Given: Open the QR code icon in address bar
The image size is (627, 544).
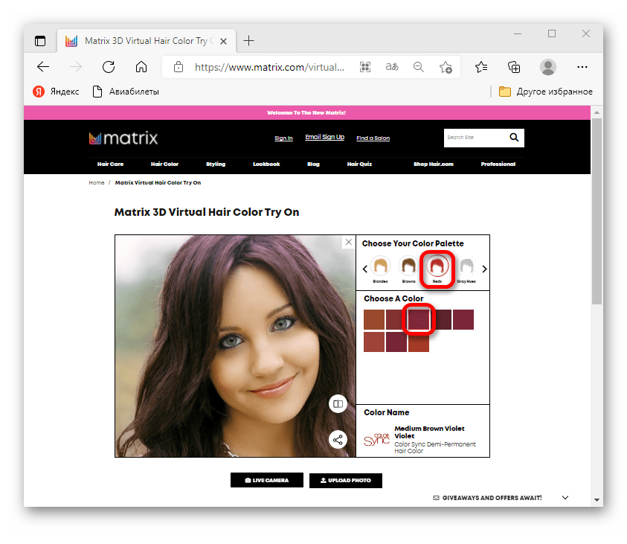Looking at the screenshot, I should click(x=365, y=67).
